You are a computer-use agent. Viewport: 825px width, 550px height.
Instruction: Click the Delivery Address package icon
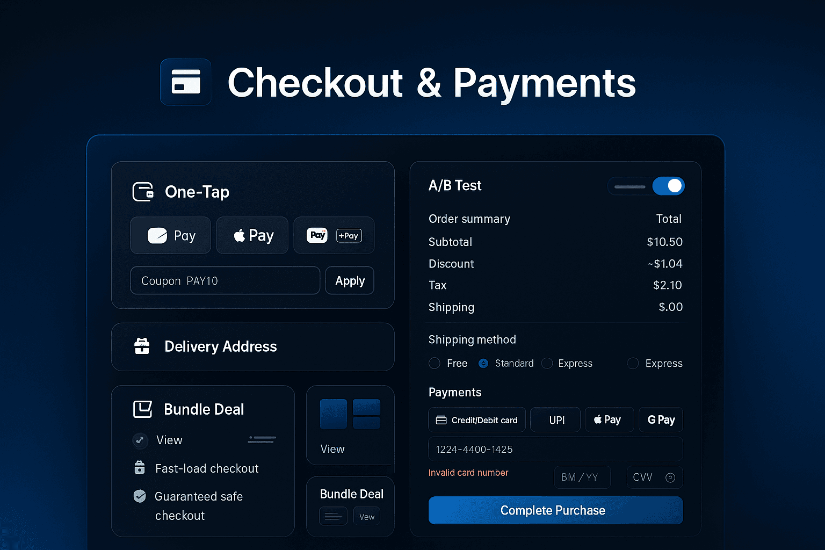142,346
